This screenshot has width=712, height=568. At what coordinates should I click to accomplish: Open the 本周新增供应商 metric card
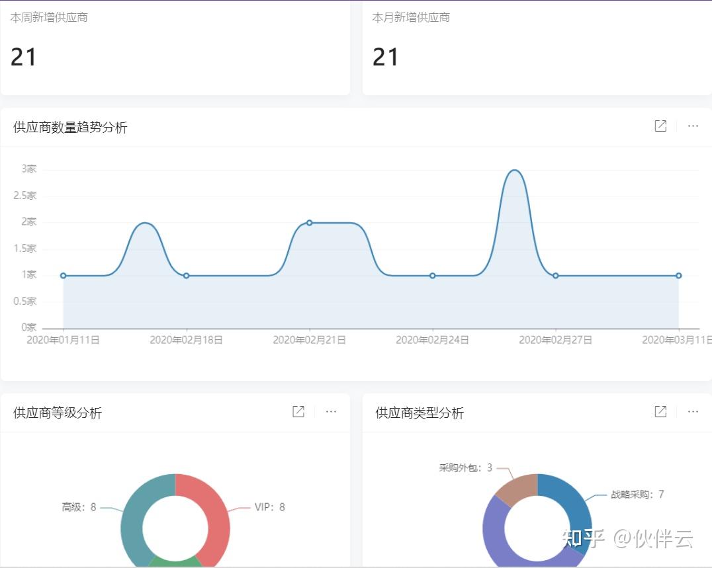click(x=175, y=48)
